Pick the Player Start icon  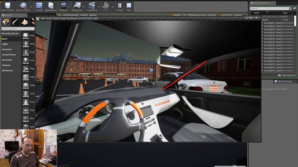[x=26, y=69]
